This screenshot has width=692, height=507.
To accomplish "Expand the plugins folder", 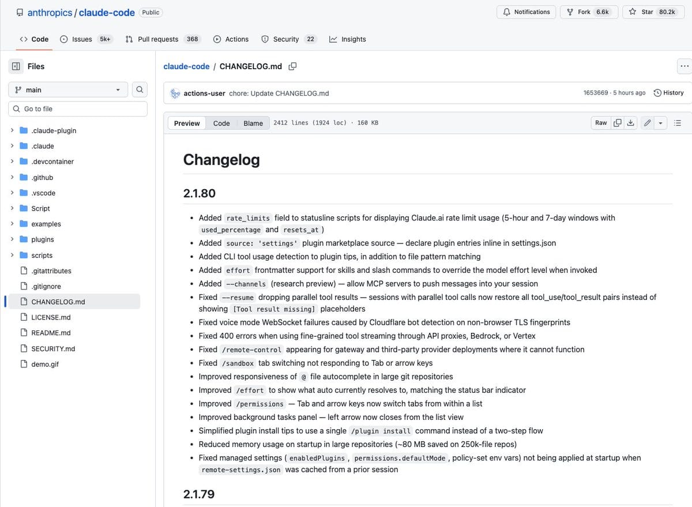I will click(13, 239).
